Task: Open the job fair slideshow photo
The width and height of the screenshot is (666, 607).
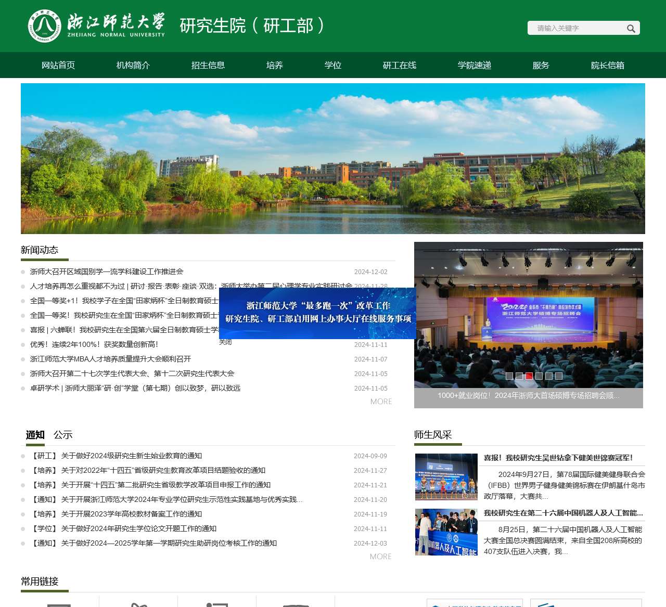Action: 529,315
